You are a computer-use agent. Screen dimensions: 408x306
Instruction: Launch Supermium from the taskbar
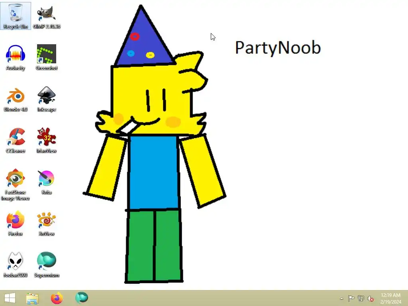[x=82, y=298]
